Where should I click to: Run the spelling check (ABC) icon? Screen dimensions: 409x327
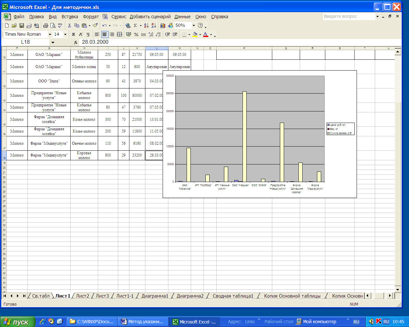60,26
